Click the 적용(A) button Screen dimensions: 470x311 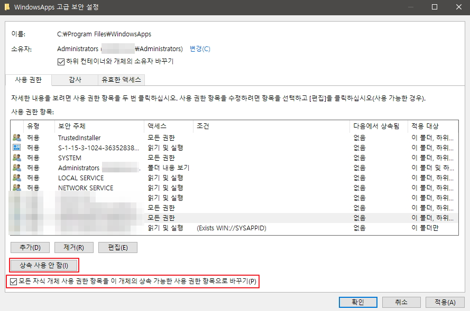pos(445,302)
